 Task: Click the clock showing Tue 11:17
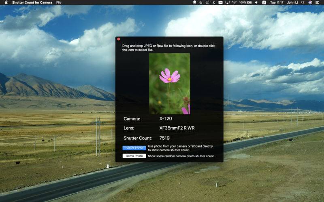point(277,2)
